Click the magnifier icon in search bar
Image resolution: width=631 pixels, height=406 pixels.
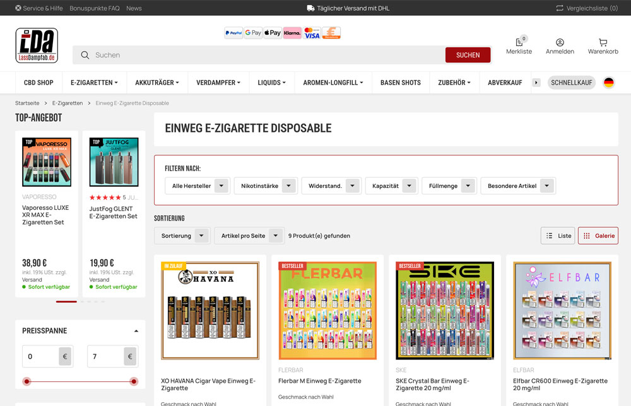point(85,55)
